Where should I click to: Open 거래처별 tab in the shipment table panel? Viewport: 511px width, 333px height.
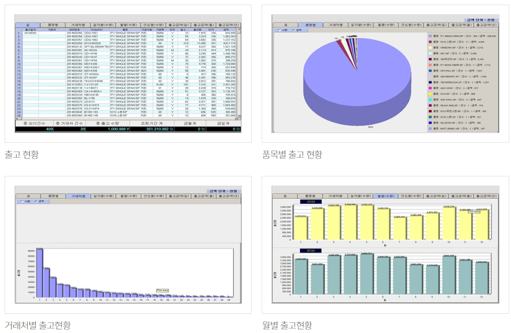click(78, 24)
